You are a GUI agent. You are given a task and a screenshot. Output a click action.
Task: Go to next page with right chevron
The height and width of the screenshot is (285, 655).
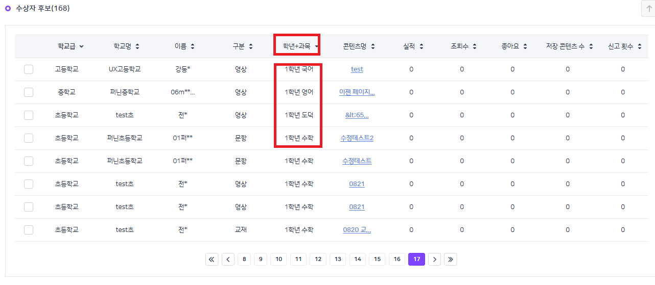point(434,260)
